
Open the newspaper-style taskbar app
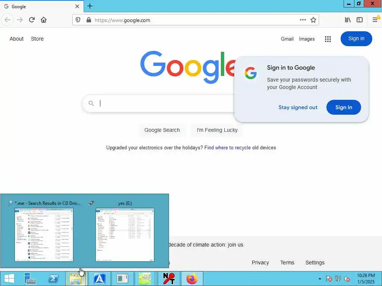(x=122, y=279)
